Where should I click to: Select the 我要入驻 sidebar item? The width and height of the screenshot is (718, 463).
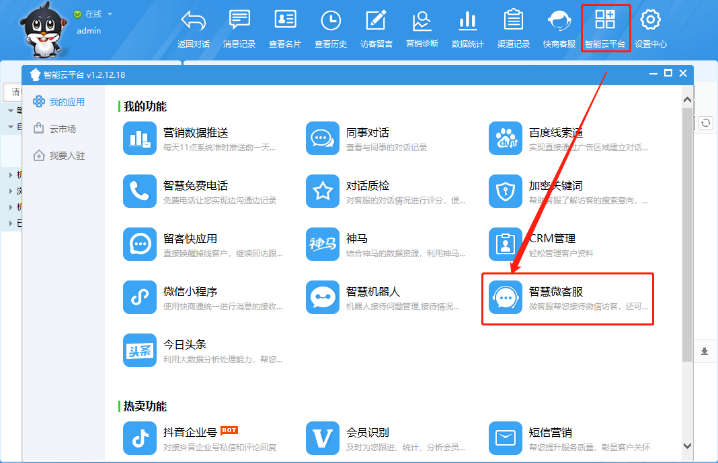(66, 156)
